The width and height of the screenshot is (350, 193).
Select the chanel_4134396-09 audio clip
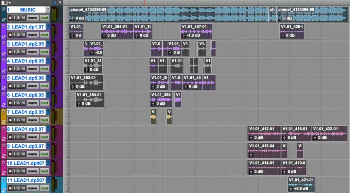(x=169, y=14)
